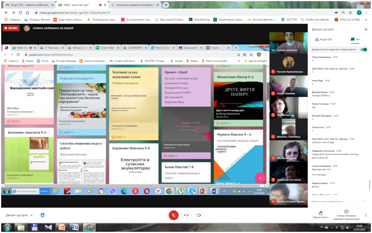Open uTorrent on shared-screen taskbar
372x233 pixels.
[181, 191]
